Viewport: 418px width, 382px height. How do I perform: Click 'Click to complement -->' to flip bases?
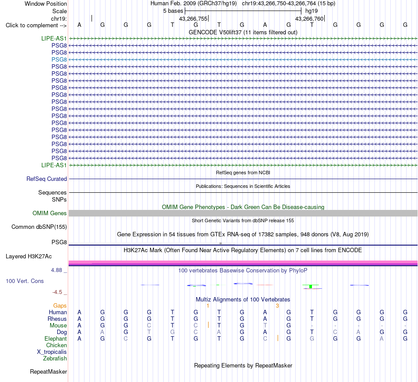(36, 26)
